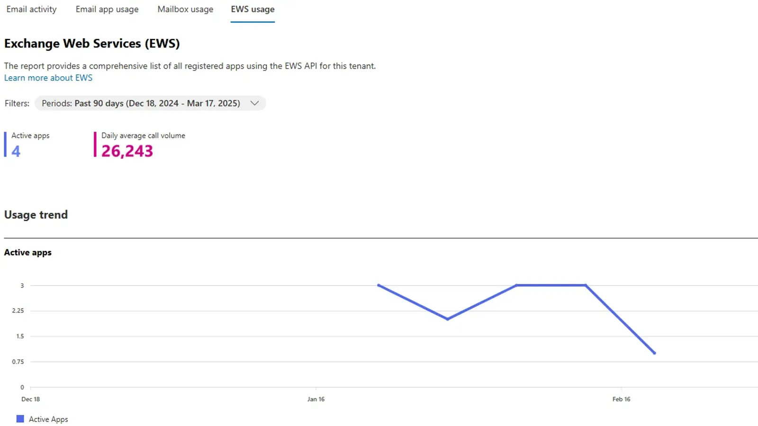Click the EWS usage tab
The height and width of the screenshot is (426, 758).
pyautogui.click(x=253, y=9)
